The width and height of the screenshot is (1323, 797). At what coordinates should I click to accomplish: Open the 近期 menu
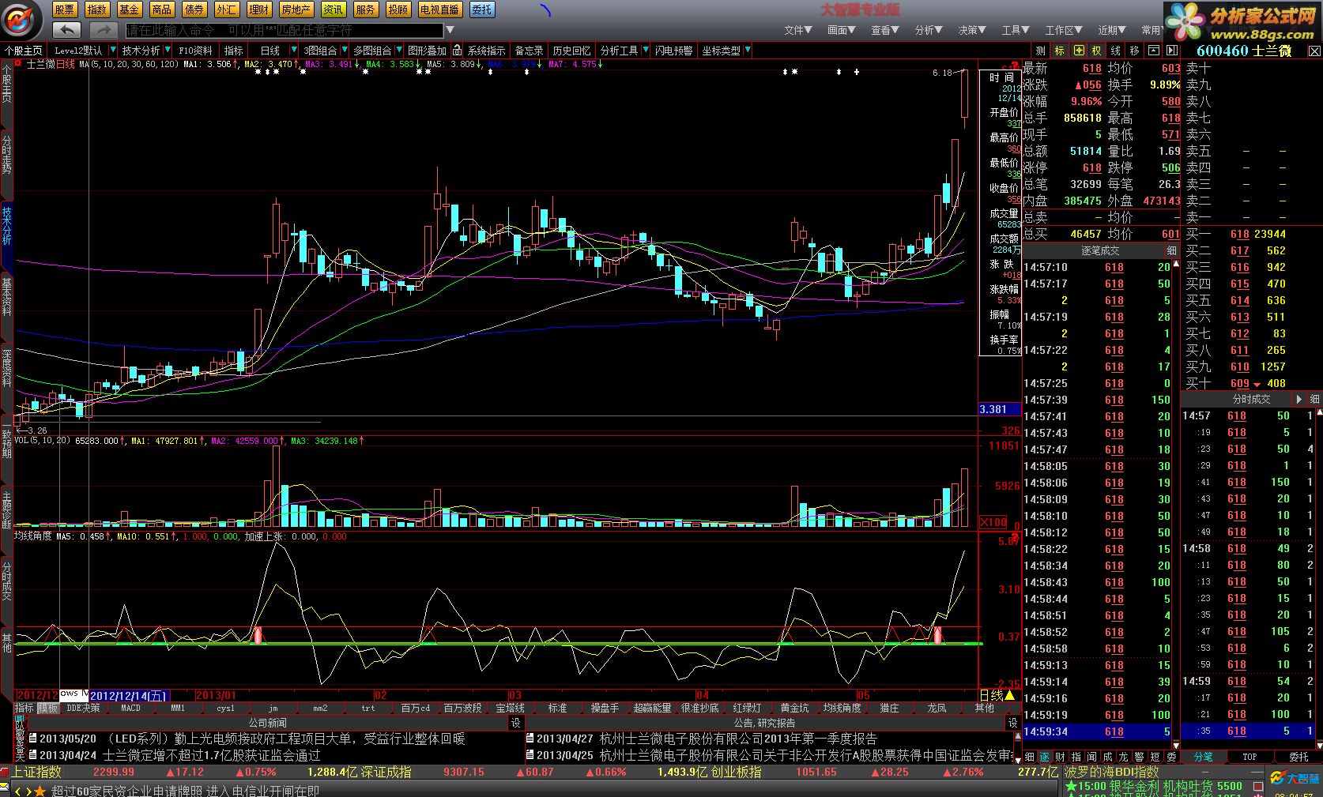tap(1112, 30)
